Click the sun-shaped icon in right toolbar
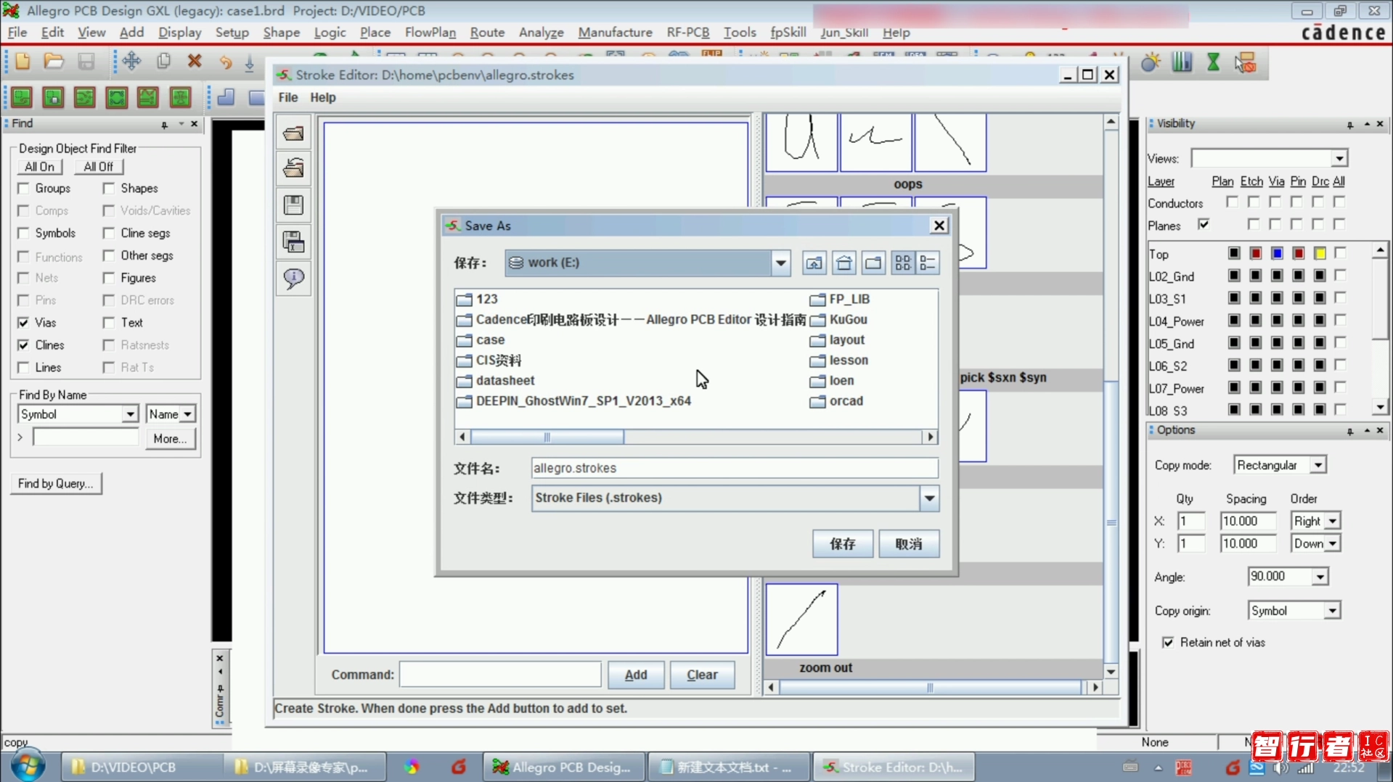The height and width of the screenshot is (782, 1393). click(1151, 63)
